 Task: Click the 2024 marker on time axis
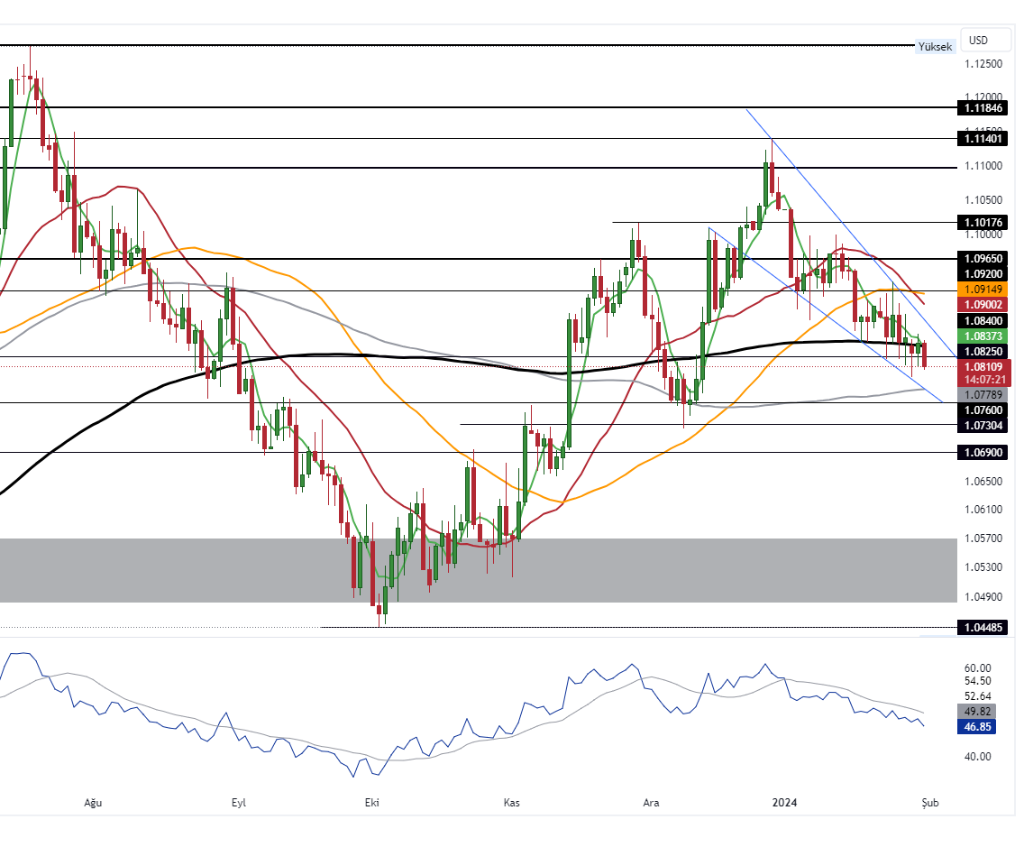tap(785, 803)
